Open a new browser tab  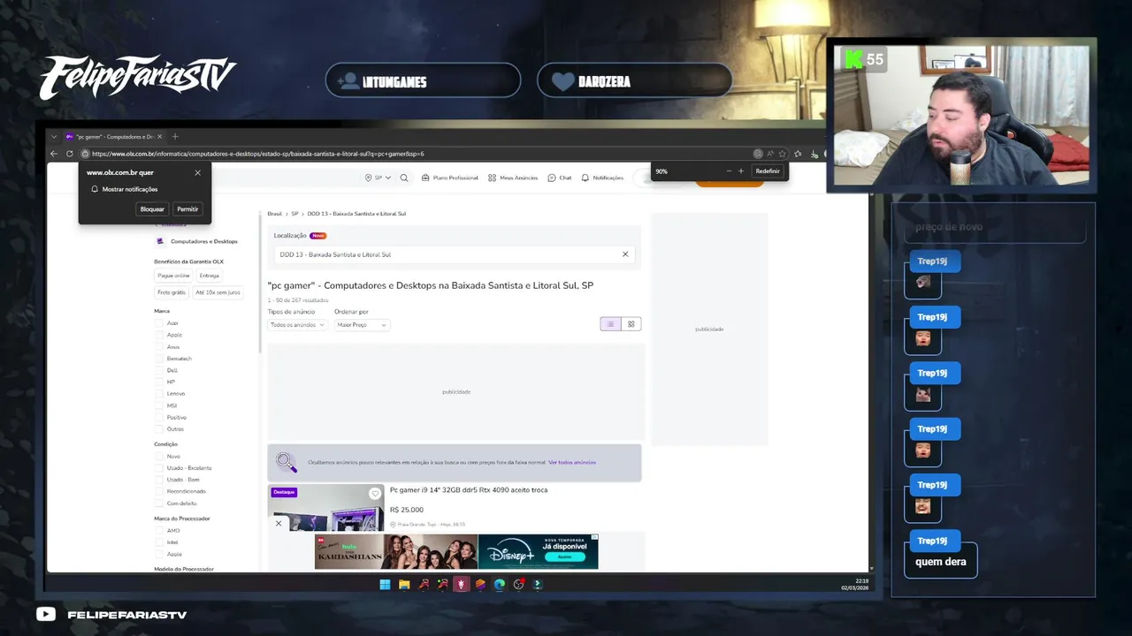coord(175,137)
